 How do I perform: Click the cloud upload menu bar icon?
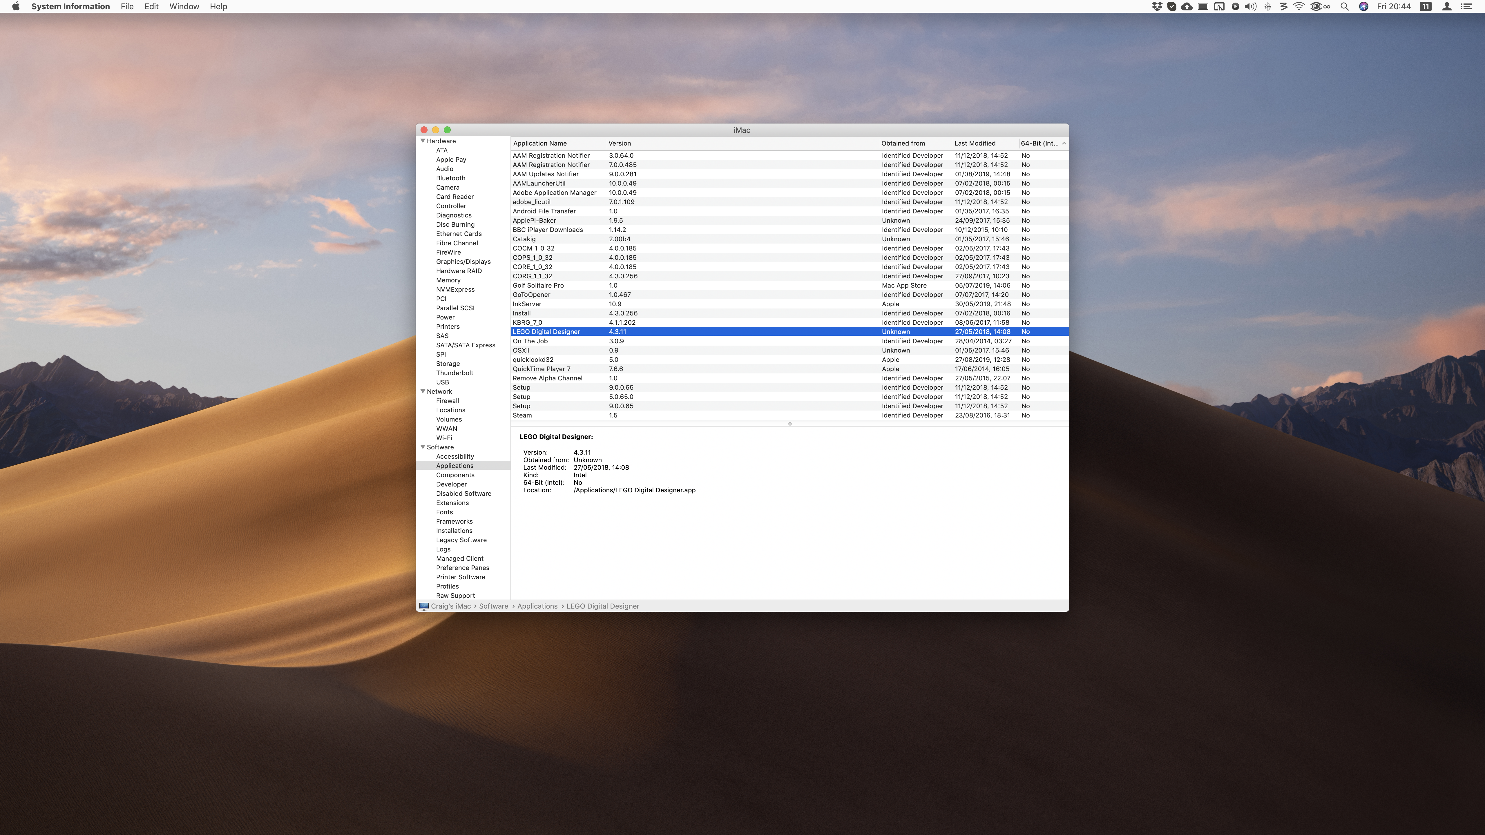pyautogui.click(x=1187, y=6)
